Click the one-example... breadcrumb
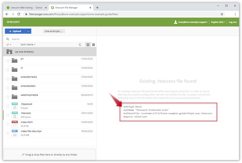Screen dimensions: 242x163 point(54,31)
